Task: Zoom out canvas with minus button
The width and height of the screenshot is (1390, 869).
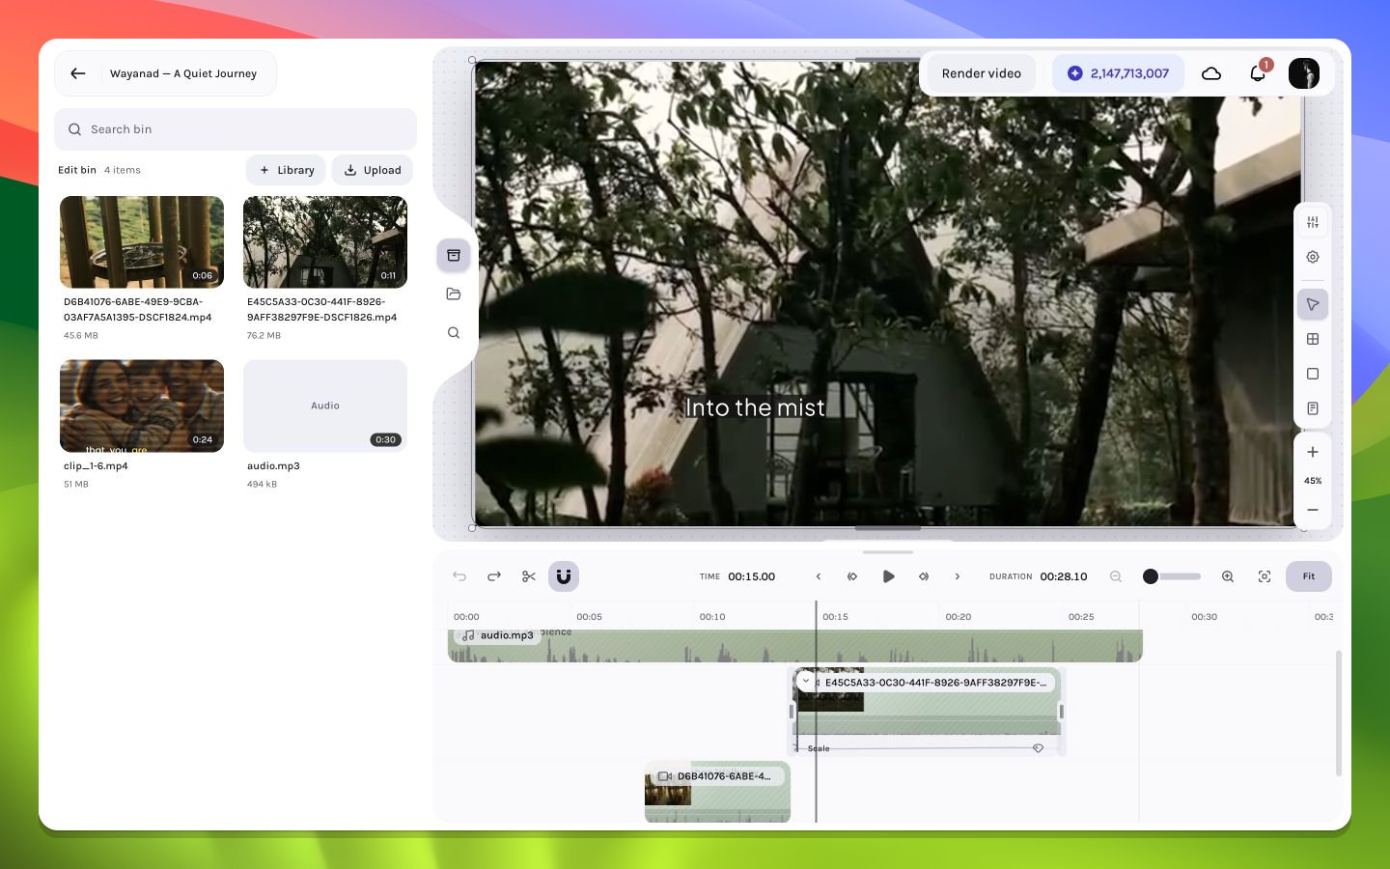Action: click(x=1313, y=510)
